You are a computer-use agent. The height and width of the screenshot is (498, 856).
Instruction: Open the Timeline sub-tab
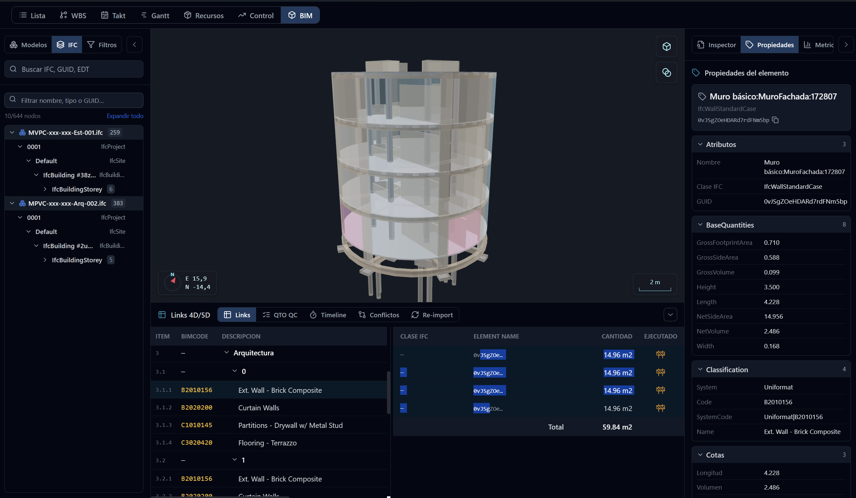pyautogui.click(x=328, y=315)
